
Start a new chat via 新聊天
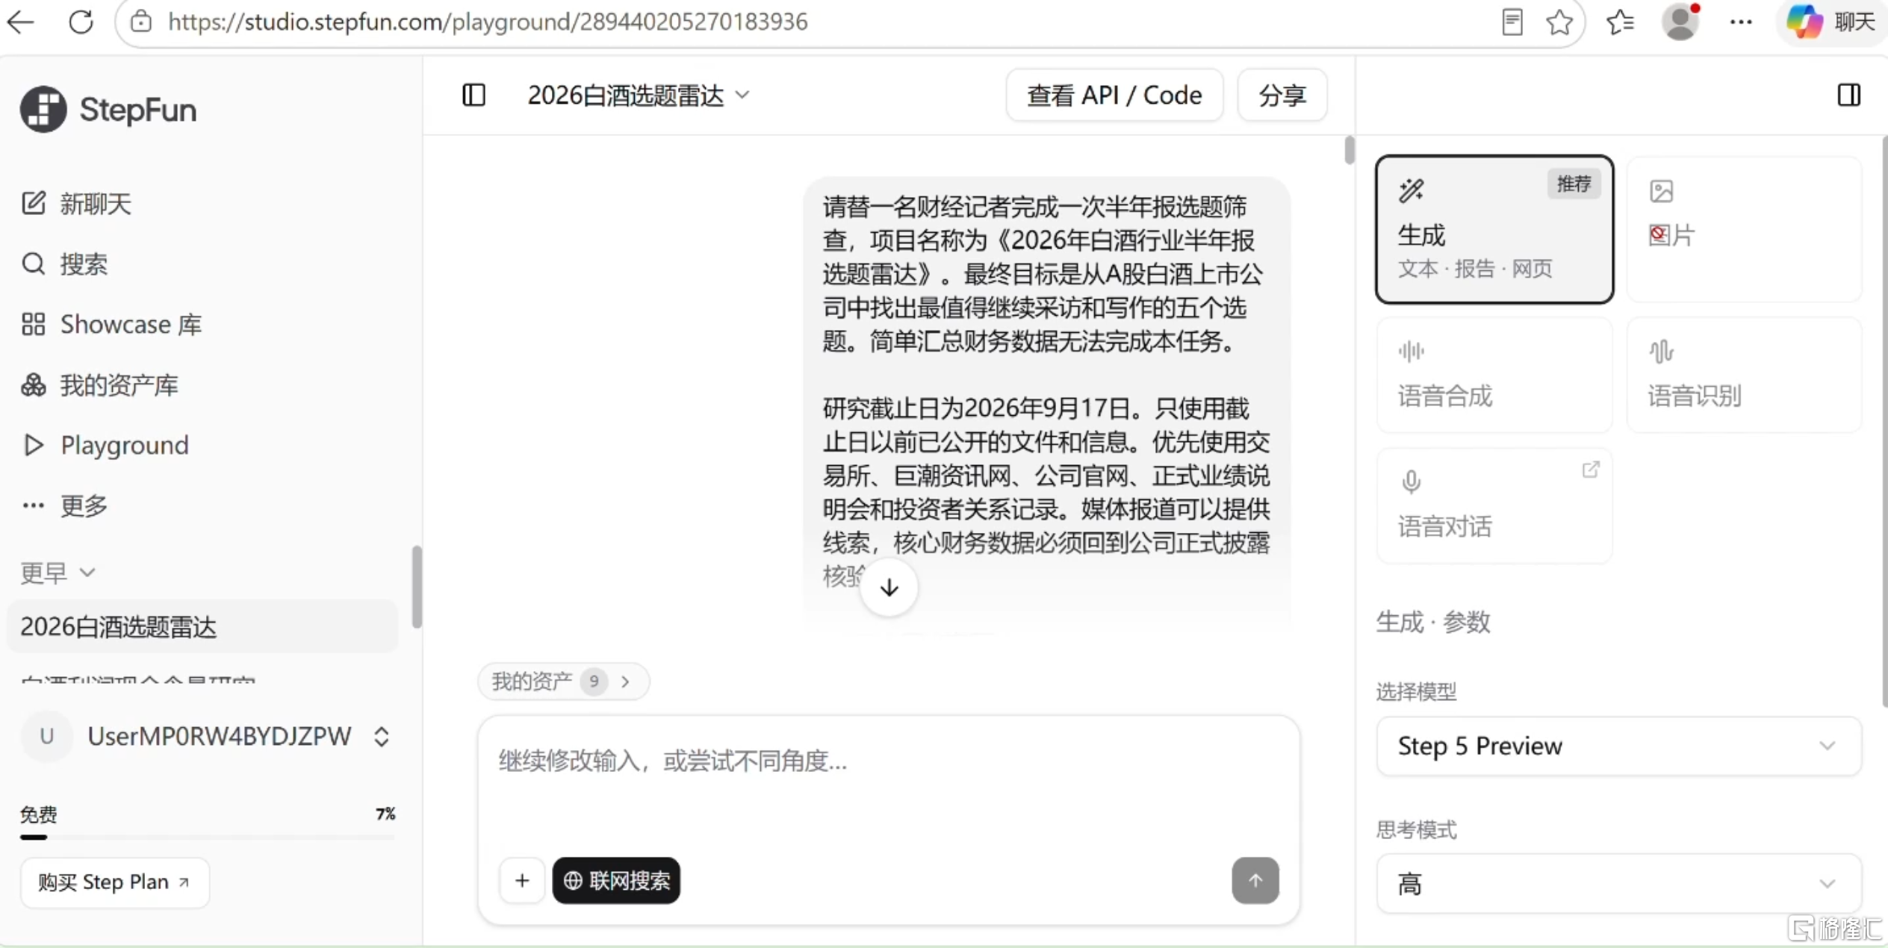coord(76,203)
